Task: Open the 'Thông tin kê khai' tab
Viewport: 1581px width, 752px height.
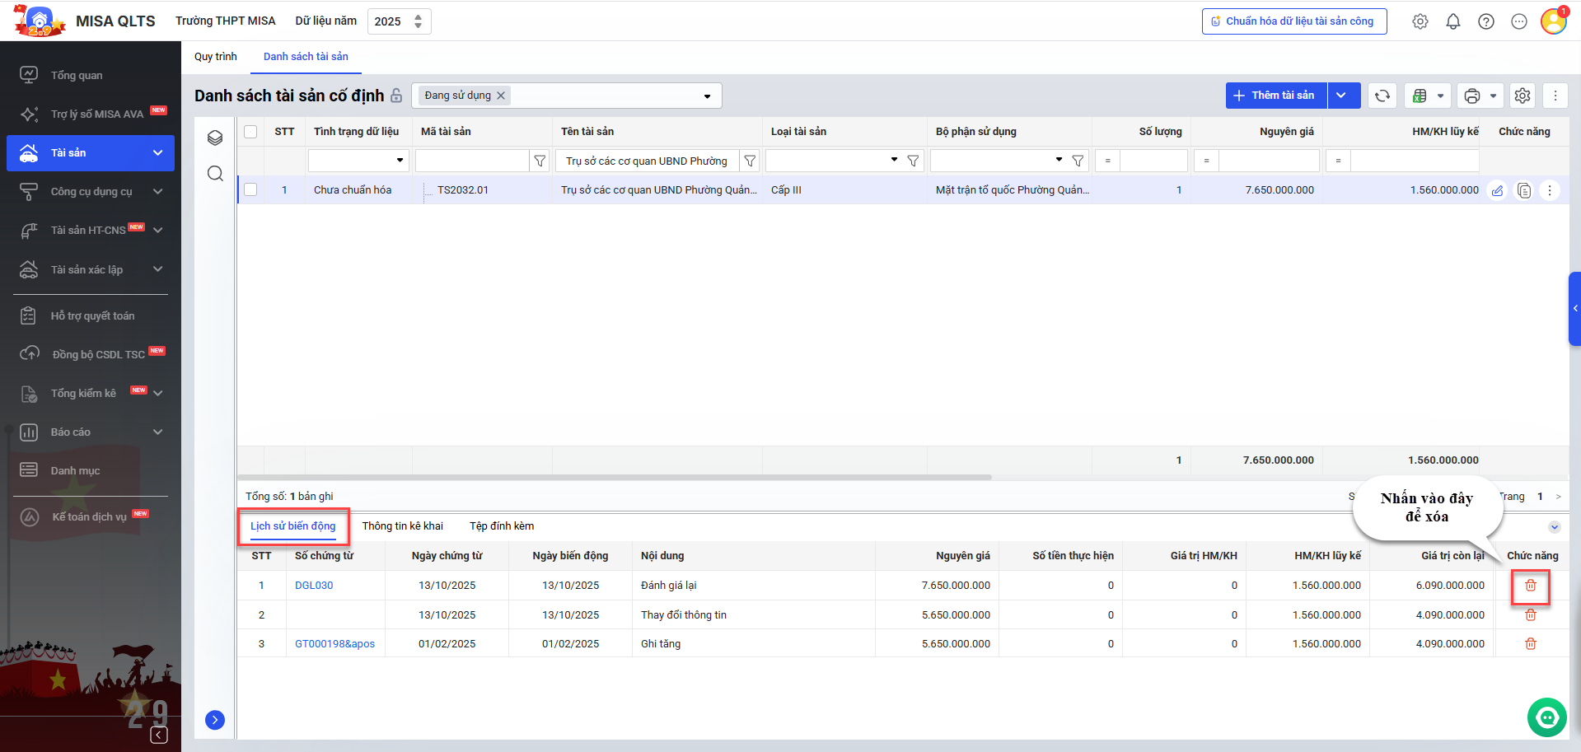Action: pos(402,526)
